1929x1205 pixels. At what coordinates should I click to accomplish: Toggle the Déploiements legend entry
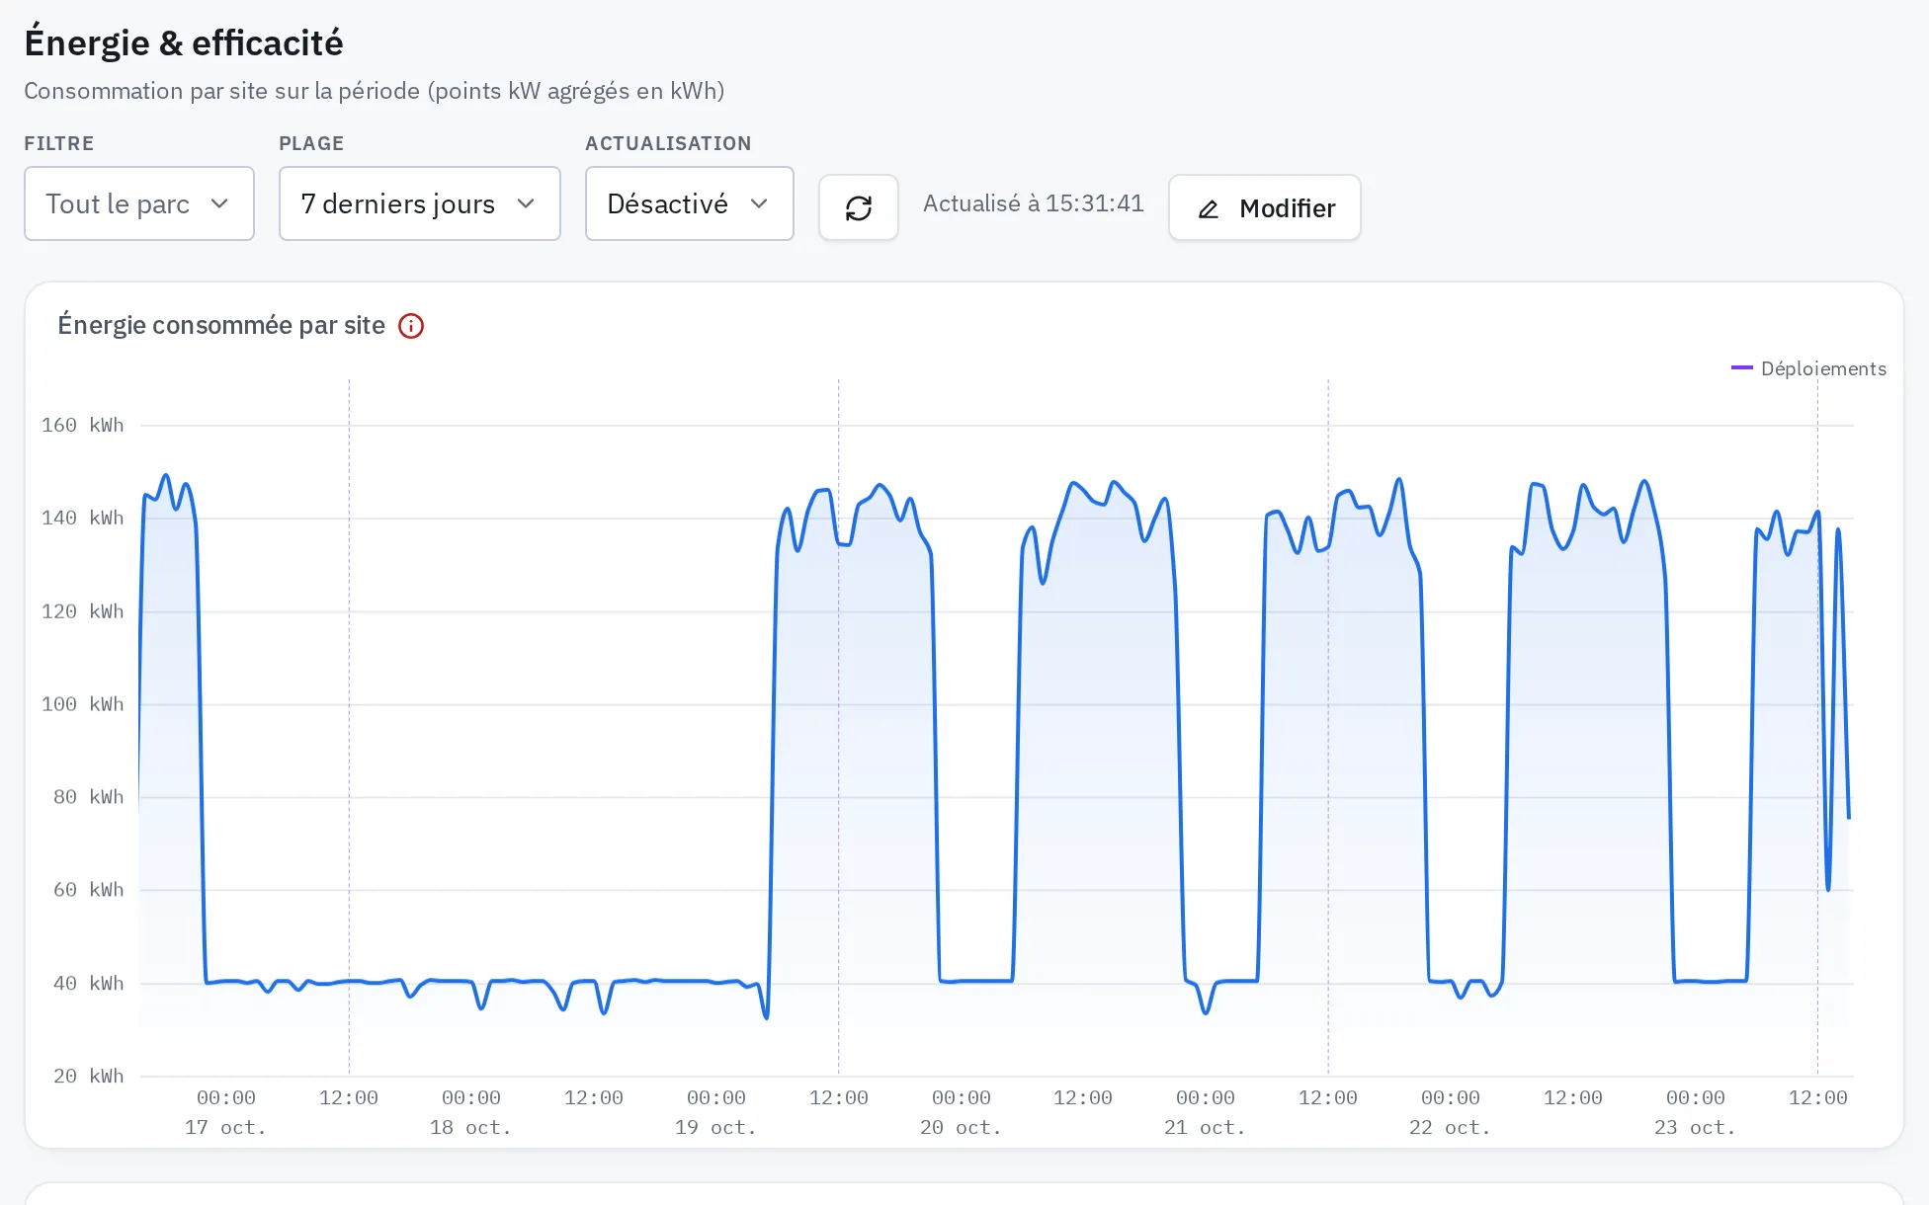(1808, 368)
